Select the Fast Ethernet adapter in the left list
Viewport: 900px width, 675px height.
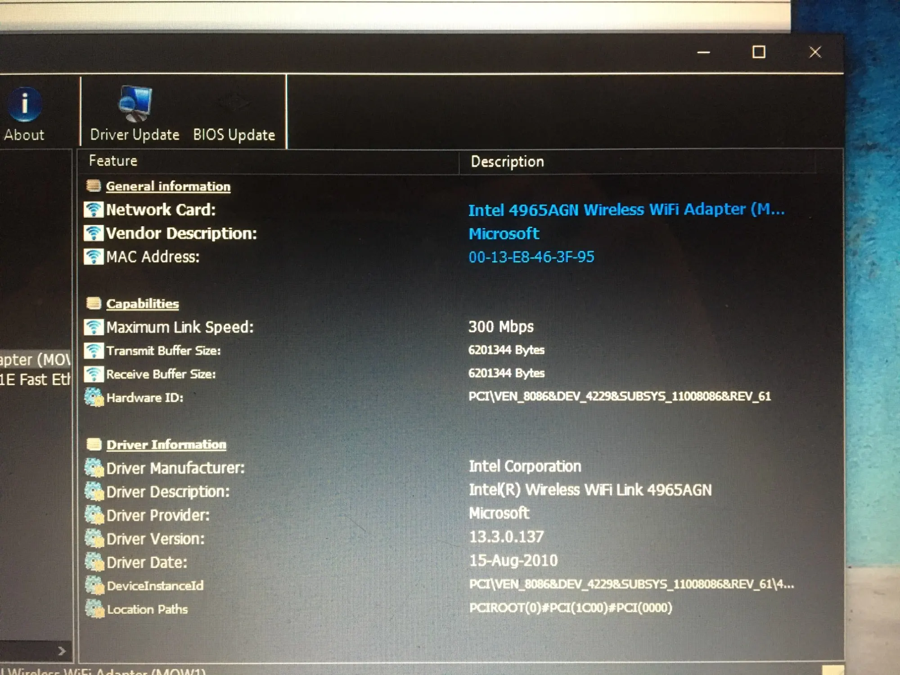pyautogui.click(x=35, y=379)
